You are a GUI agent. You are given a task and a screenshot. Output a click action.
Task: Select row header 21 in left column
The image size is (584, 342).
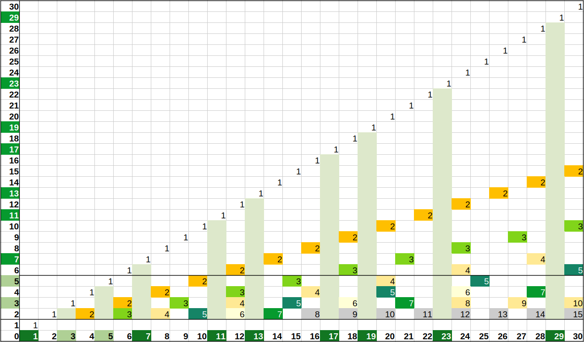tap(10, 105)
